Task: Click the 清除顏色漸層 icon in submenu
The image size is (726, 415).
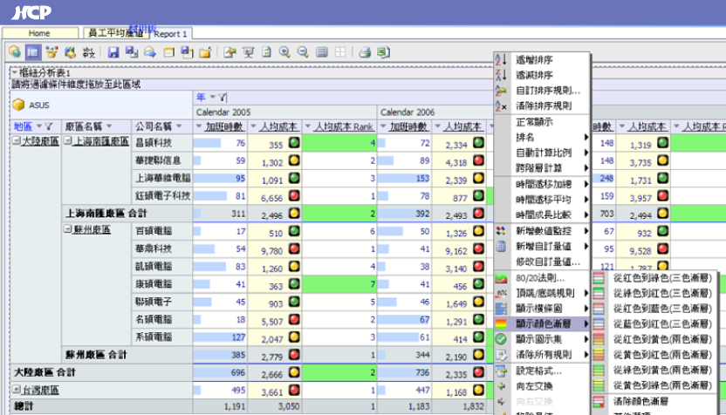Action: coord(599,401)
